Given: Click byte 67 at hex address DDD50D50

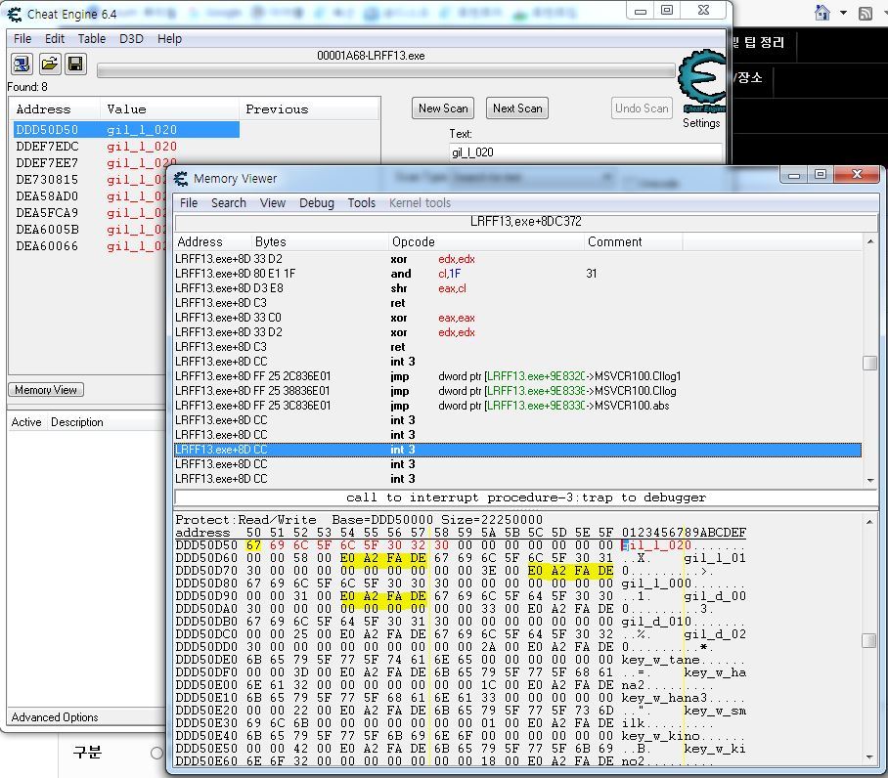Looking at the screenshot, I should [253, 544].
